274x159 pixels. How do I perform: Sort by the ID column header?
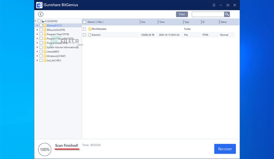tap(203, 22)
